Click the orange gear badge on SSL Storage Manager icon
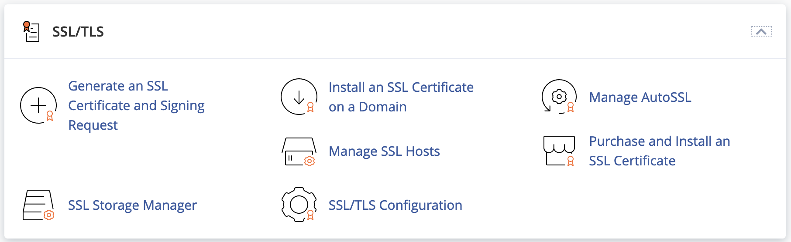791x242 pixels. 49,215
